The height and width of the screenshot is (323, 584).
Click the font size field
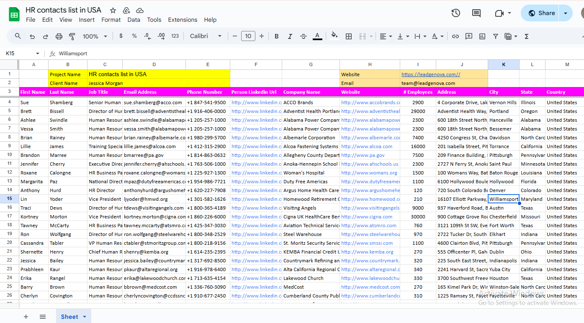coord(248,36)
